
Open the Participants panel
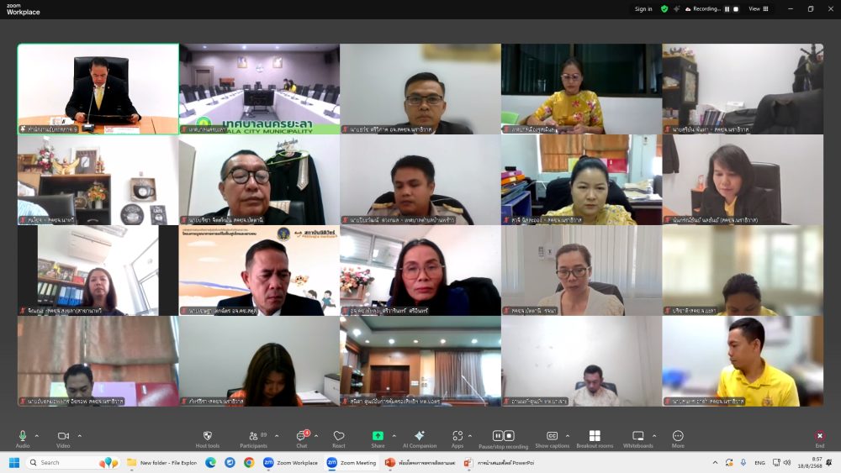click(x=253, y=436)
